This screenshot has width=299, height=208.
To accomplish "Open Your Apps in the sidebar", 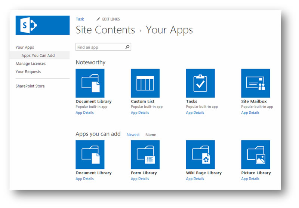I will click(25, 48).
